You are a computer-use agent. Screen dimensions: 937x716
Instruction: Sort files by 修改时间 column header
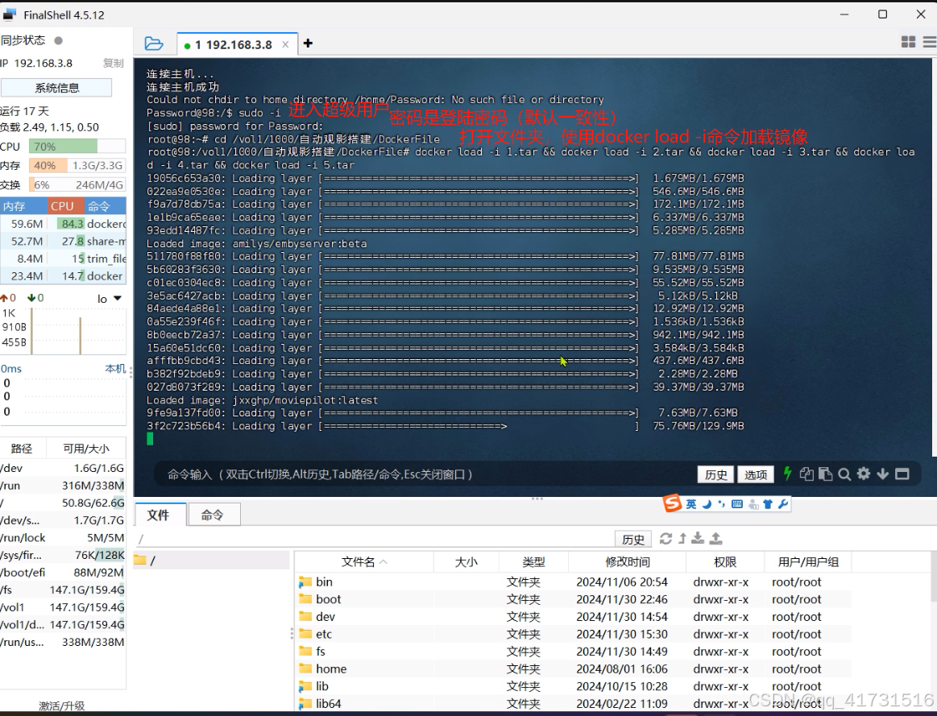(628, 562)
